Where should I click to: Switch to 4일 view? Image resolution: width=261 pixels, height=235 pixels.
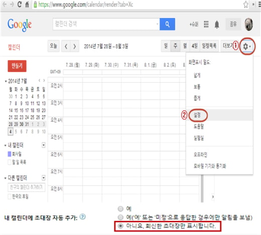[194, 46]
